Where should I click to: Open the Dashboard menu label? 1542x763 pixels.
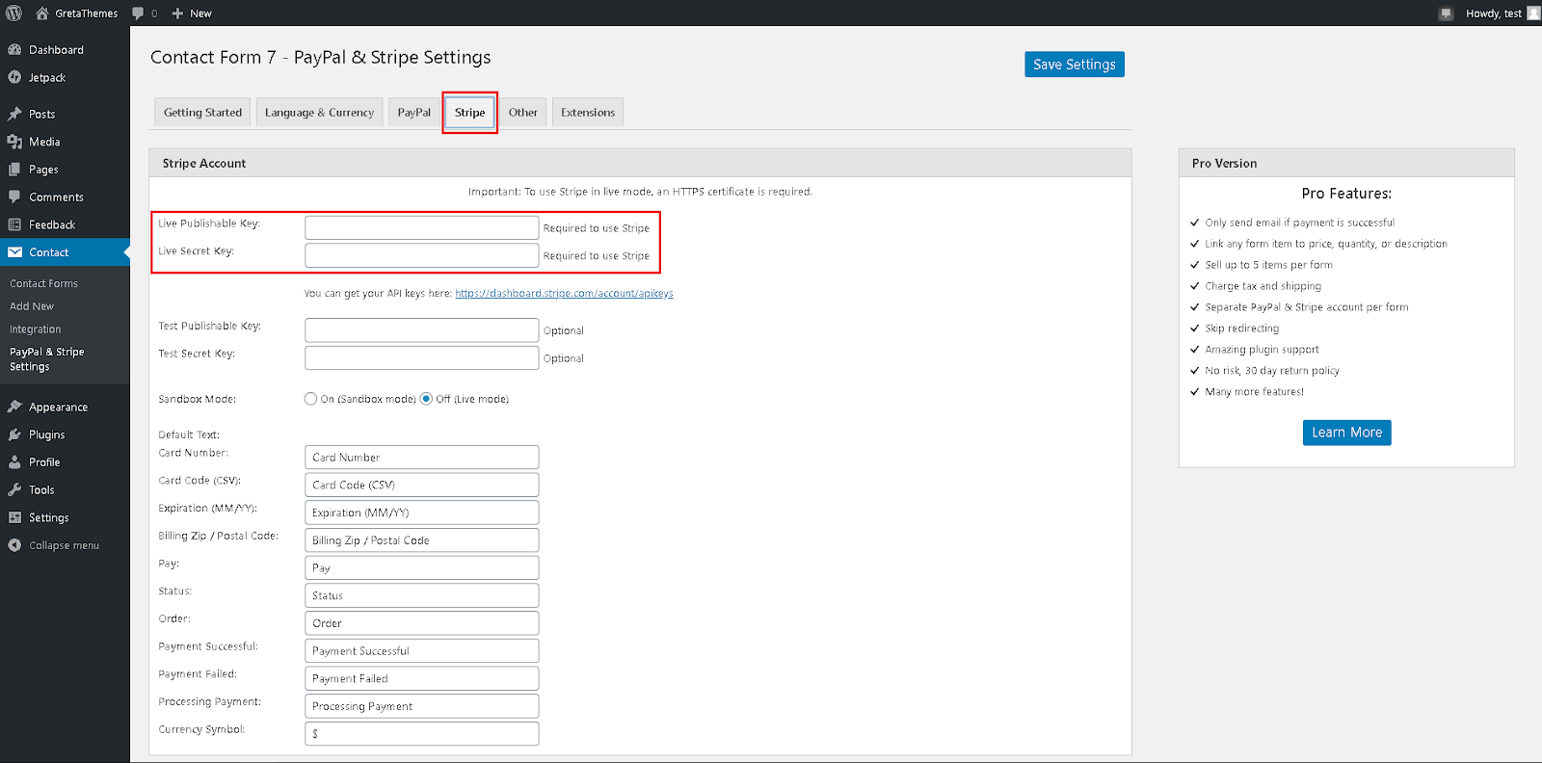(x=56, y=50)
